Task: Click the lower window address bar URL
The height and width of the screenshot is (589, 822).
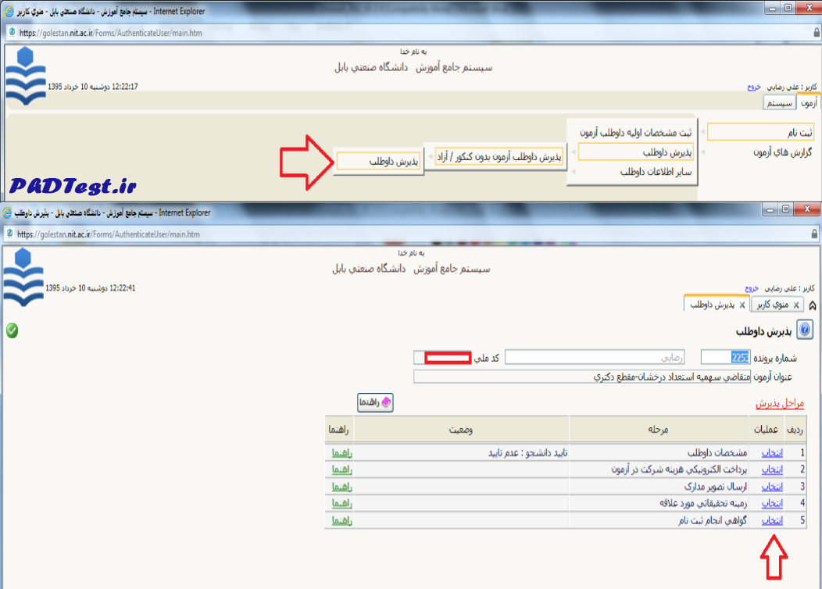Action: pyautogui.click(x=109, y=234)
